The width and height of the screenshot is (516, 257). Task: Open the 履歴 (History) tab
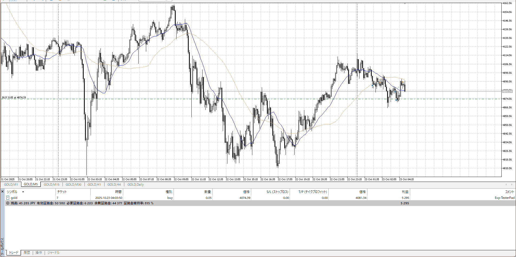(x=27, y=253)
